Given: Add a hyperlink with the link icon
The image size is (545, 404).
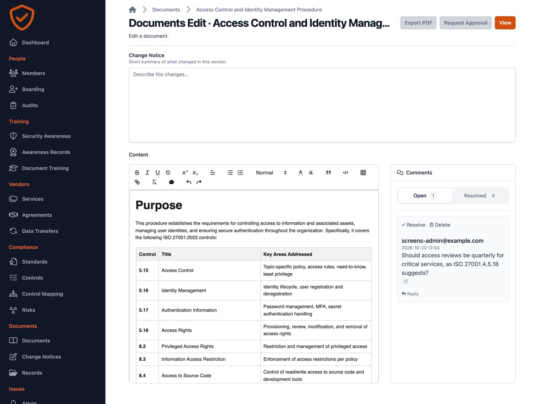Looking at the screenshot, I should (137, 182).
